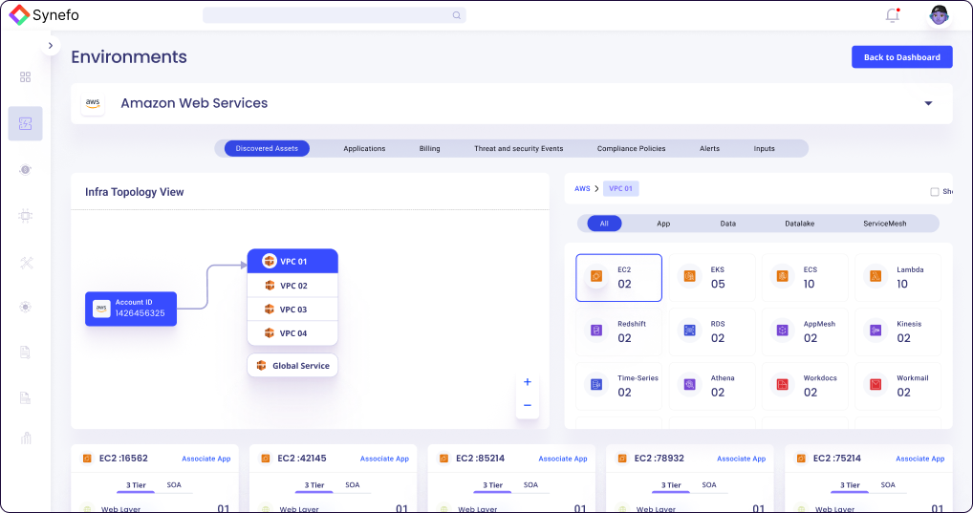The height and width of the screenshot is (513, 973).
Task: Open the ECS service card icon
Action: coord(783,276)
